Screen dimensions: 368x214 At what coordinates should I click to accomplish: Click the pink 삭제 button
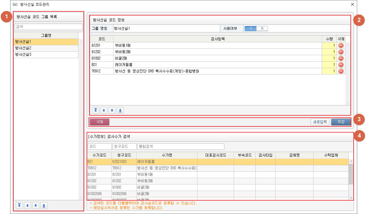(x=99, y=122)
